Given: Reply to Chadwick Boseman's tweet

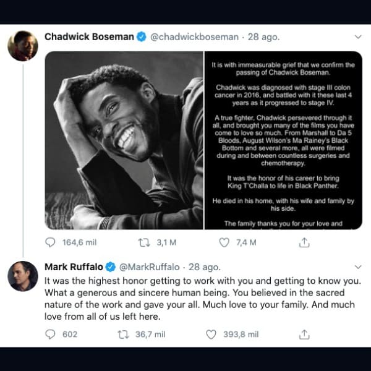Looking at the screenshot, I should click(x=51, y=243).
